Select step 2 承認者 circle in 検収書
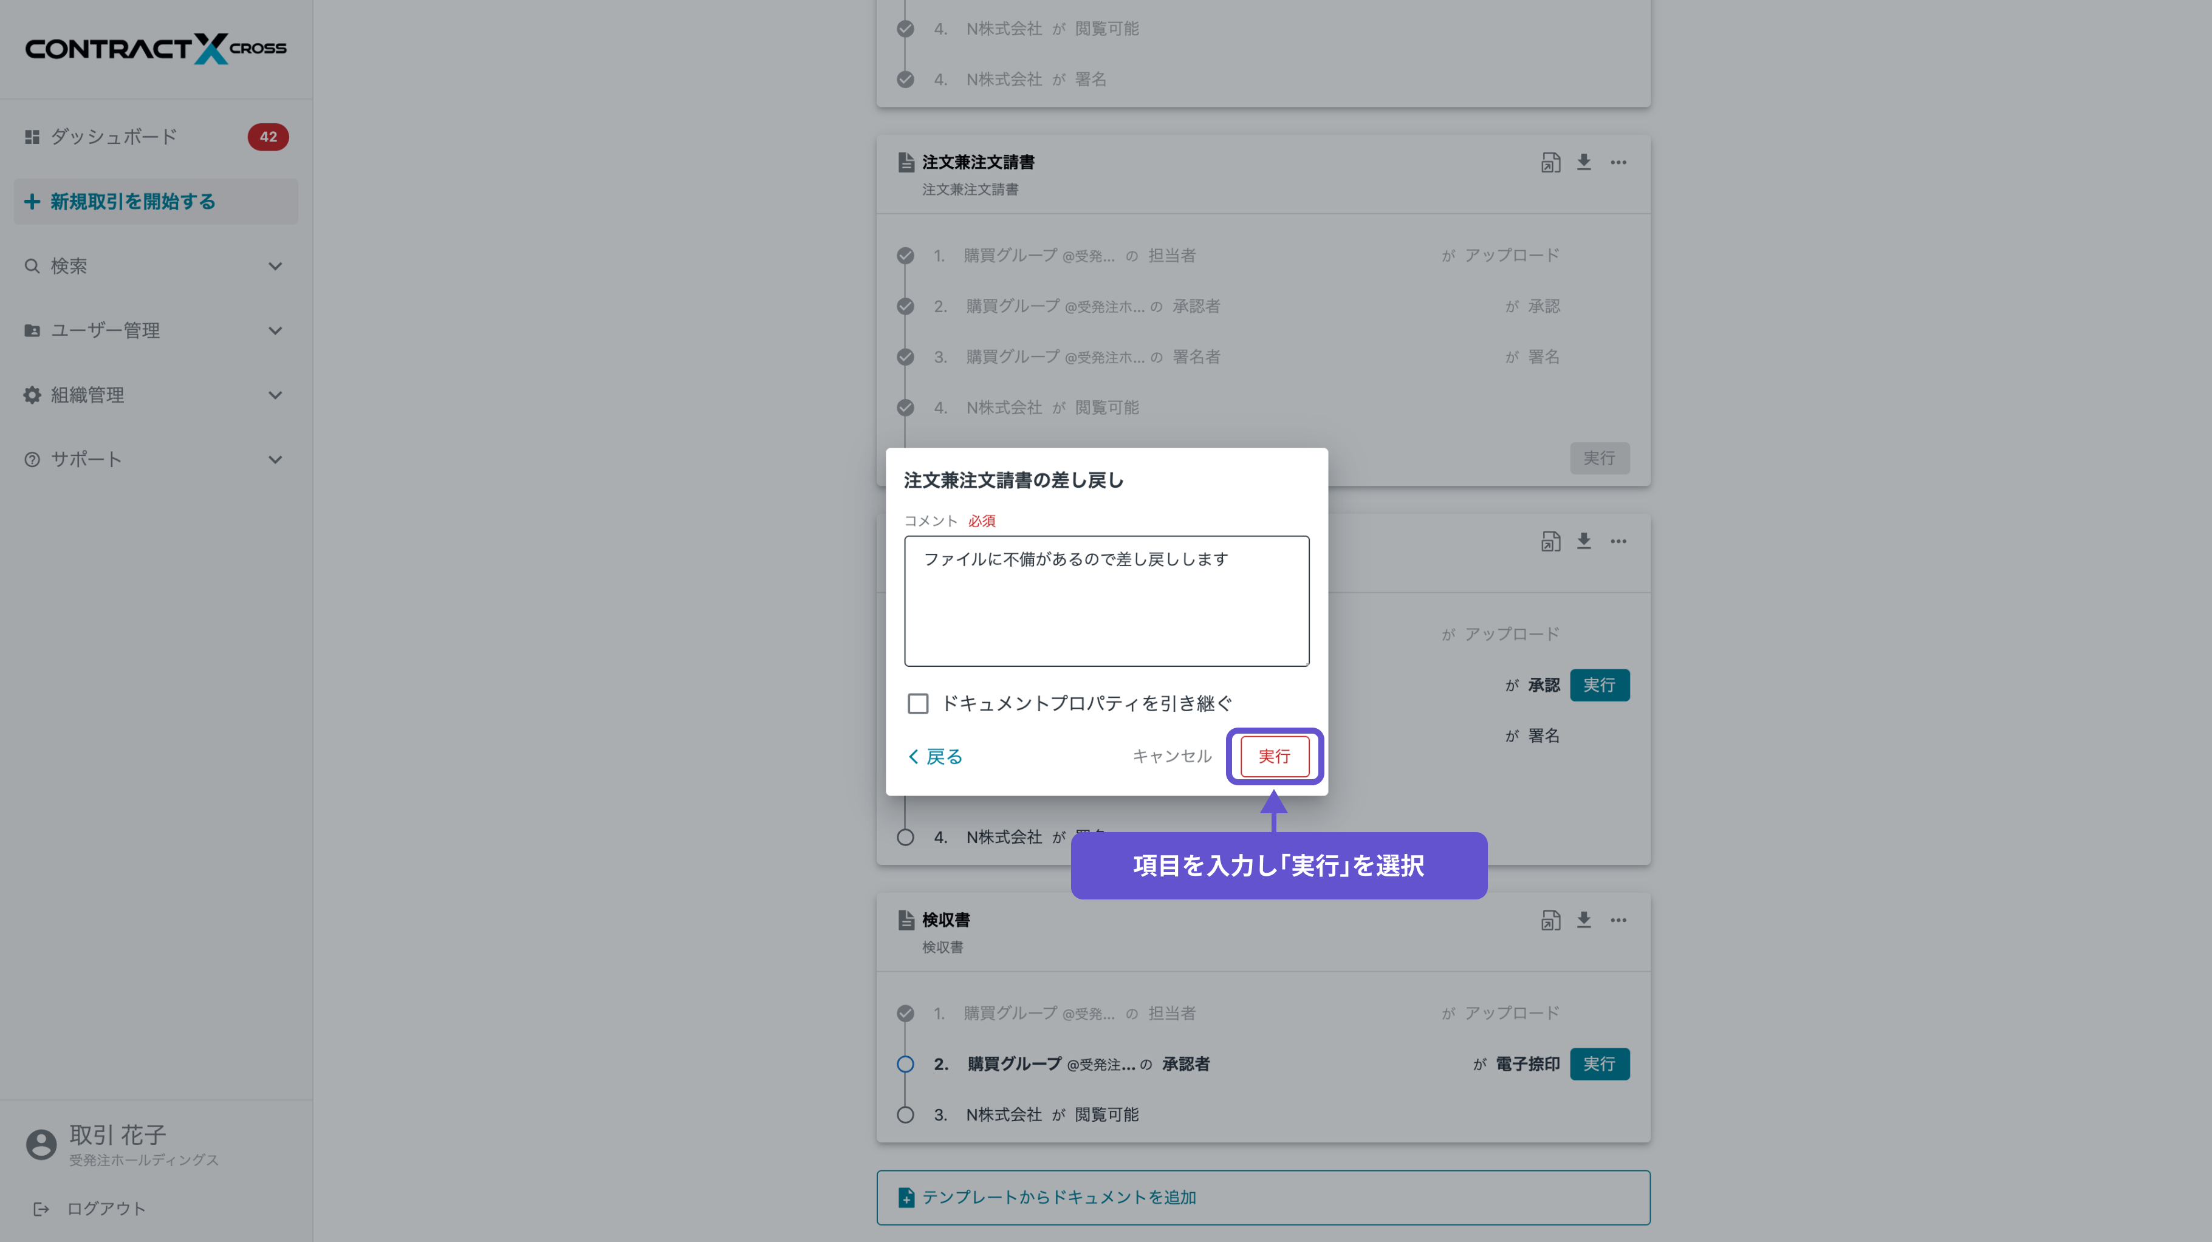 (x=905, y=1064)
